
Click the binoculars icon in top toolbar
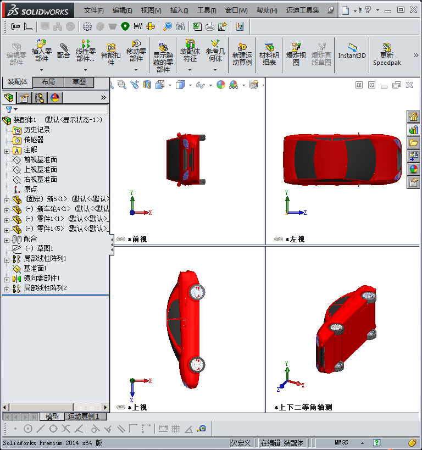coord(180,27)
